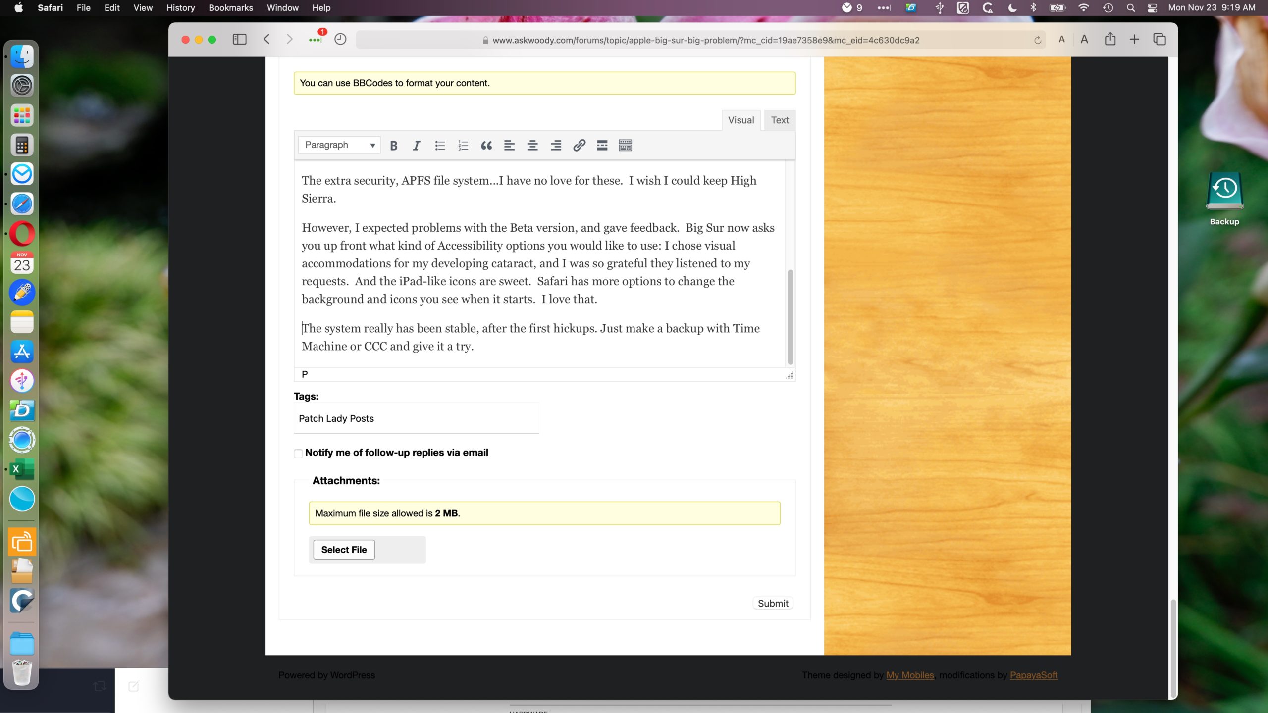Insert or edit link
The height and width of the screenshot is (713, 1268).
(x=579, y=146)
